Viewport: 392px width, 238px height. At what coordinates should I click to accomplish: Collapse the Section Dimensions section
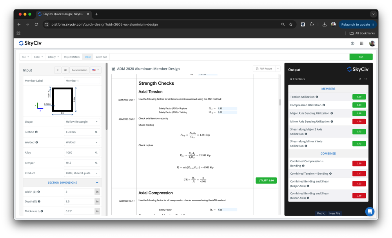[x=97, y=183]
